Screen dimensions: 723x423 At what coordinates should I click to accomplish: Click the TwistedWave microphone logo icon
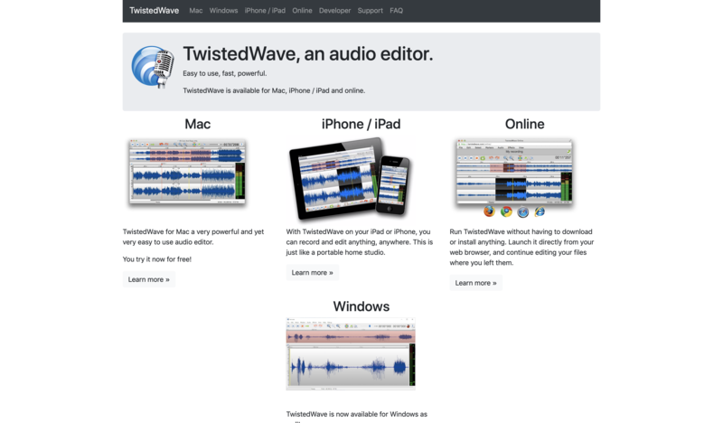point(154,67)
